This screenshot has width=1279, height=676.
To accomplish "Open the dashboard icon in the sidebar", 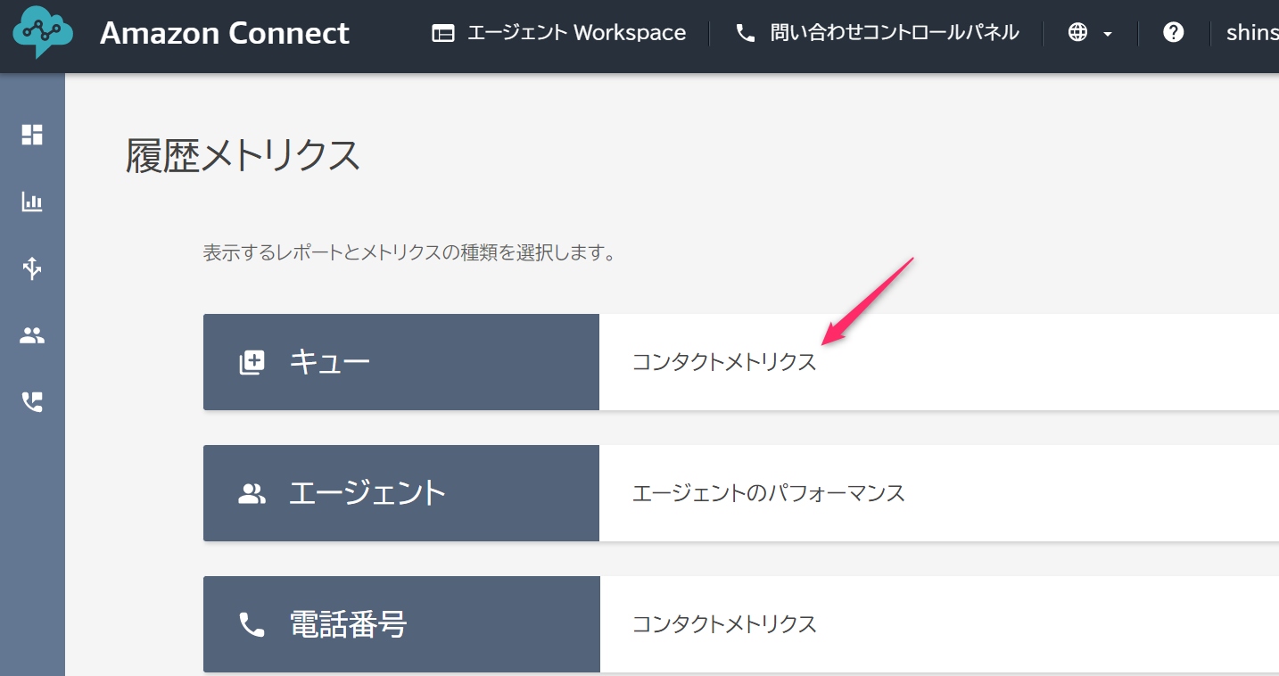I will point(32,135).
